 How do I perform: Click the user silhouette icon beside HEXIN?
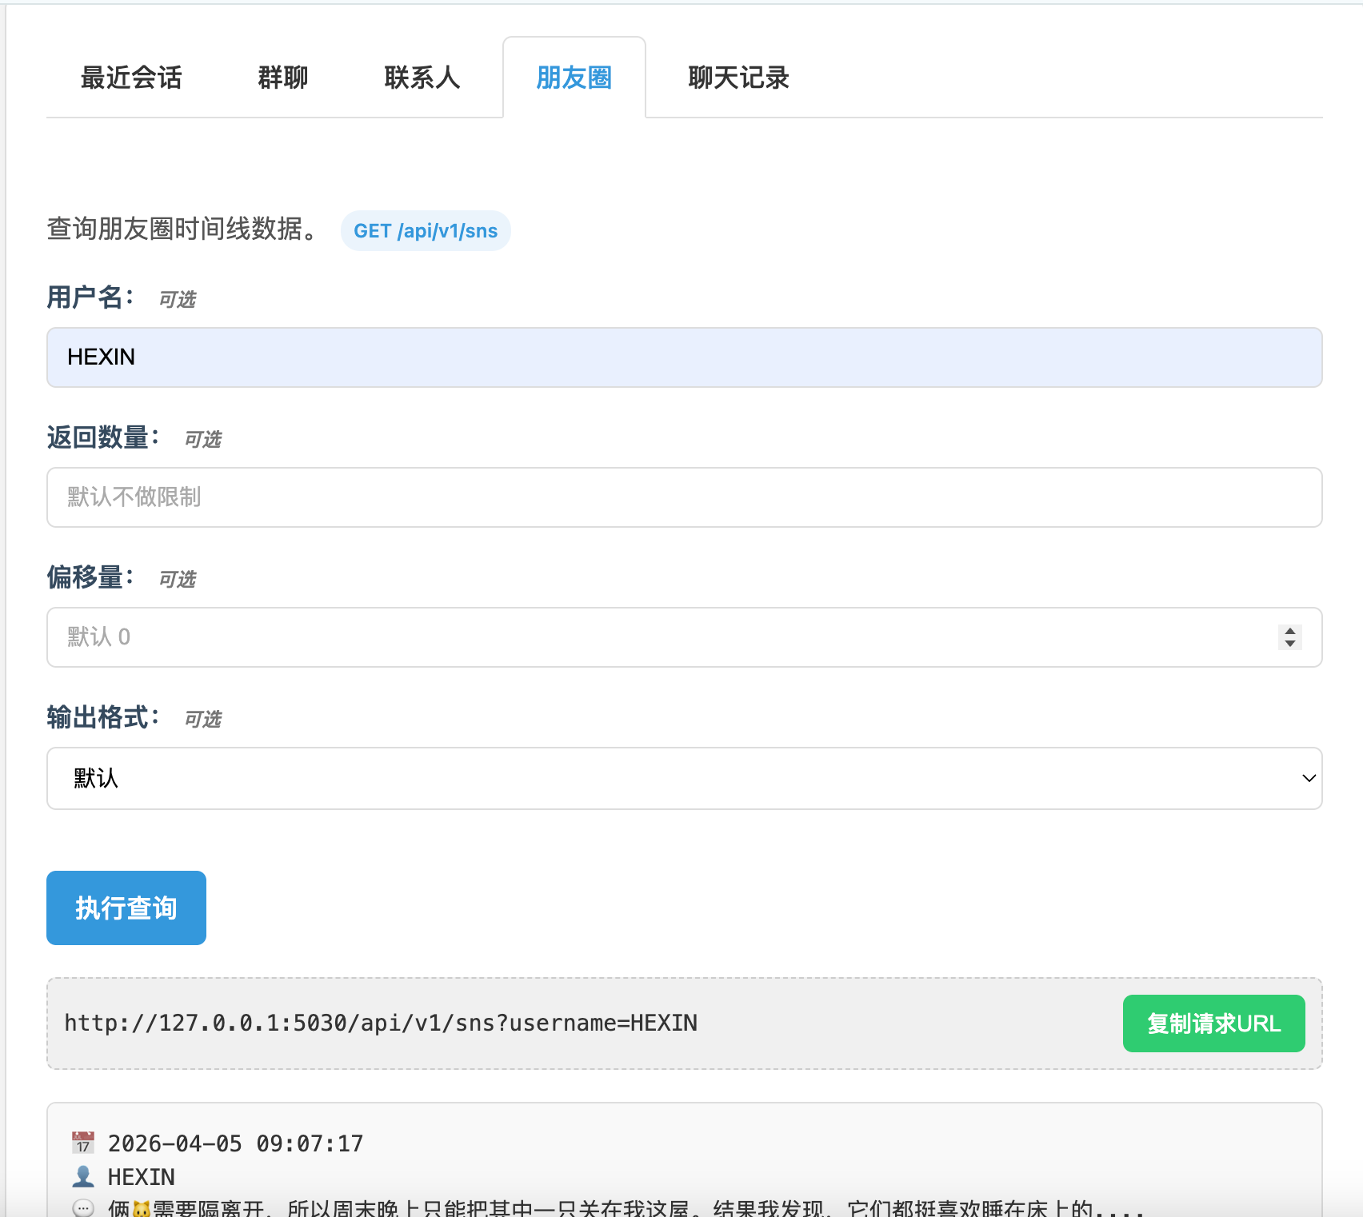83,1176
